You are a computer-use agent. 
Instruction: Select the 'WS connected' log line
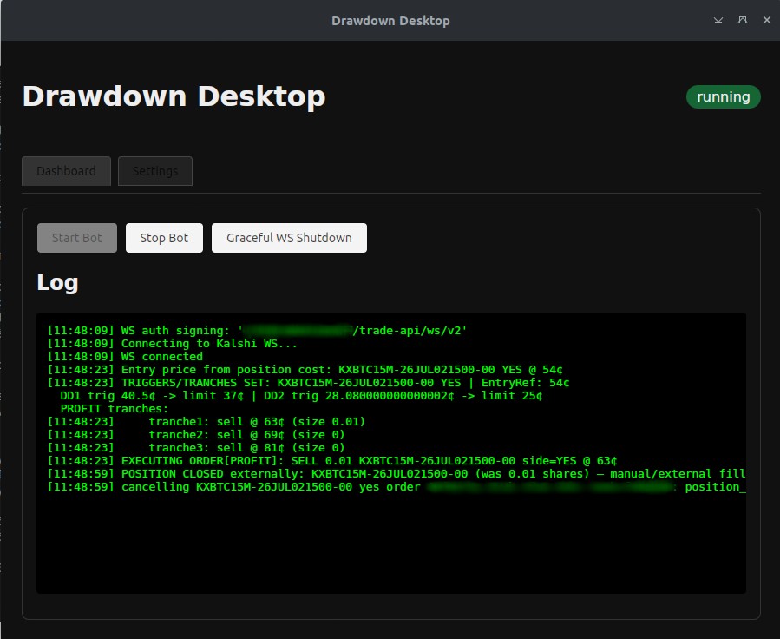point(125,356)
